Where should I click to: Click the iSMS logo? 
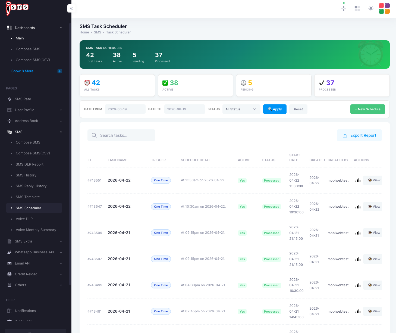click(x=17, y=8)
